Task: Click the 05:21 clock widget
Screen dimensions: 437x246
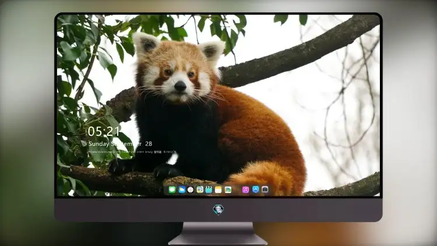Action: [104, 131]
